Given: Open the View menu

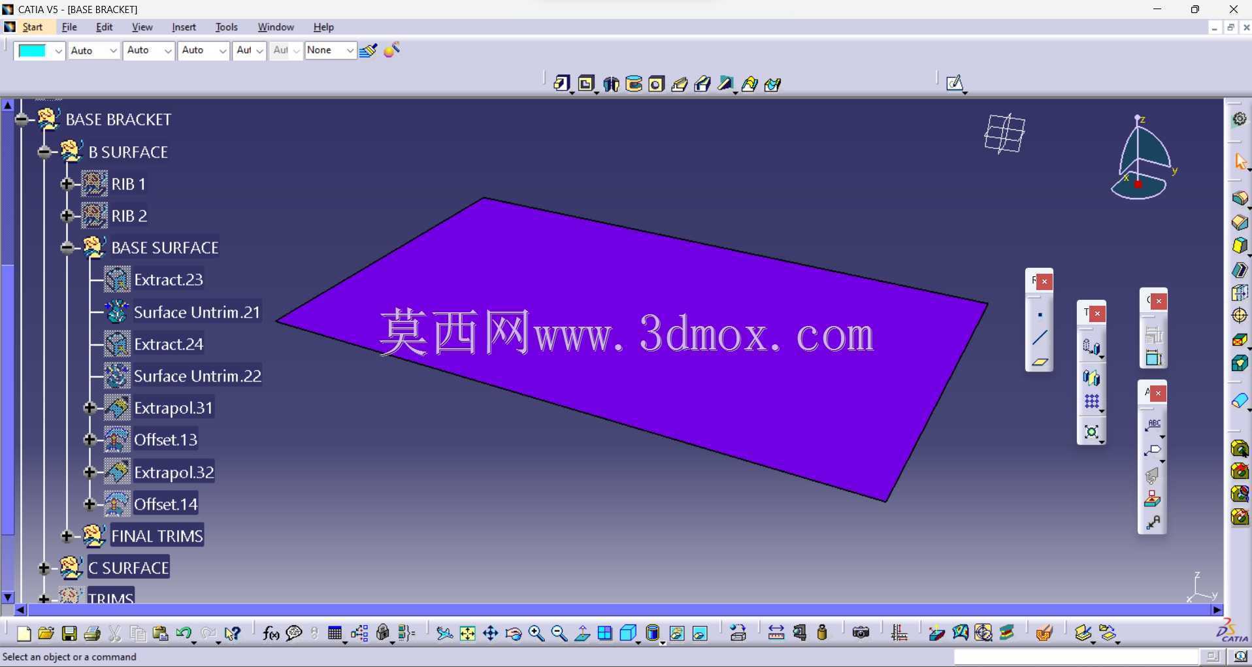Looking at the screenshot, I should [x=142, y=27].
